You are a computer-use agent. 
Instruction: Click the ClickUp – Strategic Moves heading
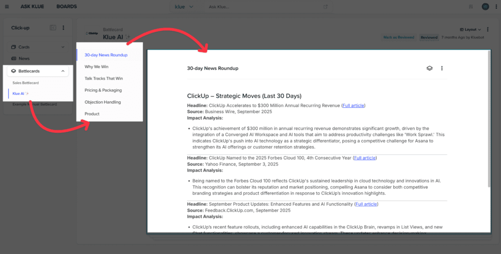click(244, 96)
